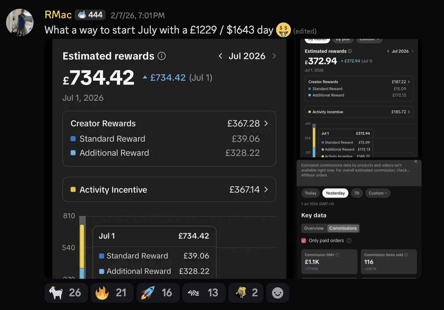Toggle the logo reaction with 13

(204, 293)
